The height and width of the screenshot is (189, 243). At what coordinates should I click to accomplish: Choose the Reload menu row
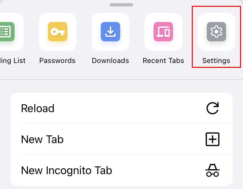(x=121, y=108)
